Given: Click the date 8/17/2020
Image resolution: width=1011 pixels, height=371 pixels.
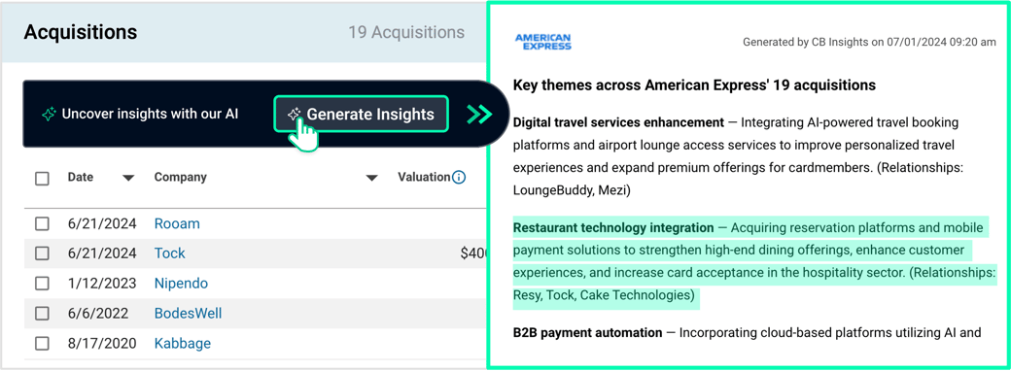Looking at the screenshot, I should pos(102,344).
